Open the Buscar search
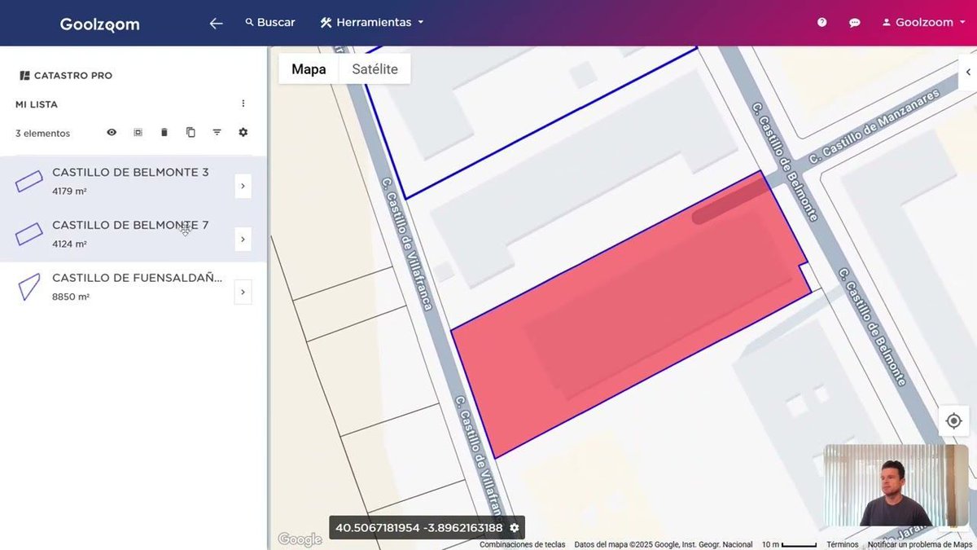The height and width of the screenshot is (550, 977). (x=269, y=22)
